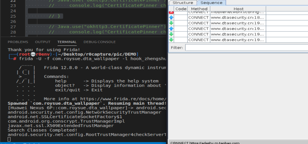
Task: Click the "[Huawei Nexus 6P::com.roysue.dta_wallpaper]->" prompt
Action: [x=70, y=108]
